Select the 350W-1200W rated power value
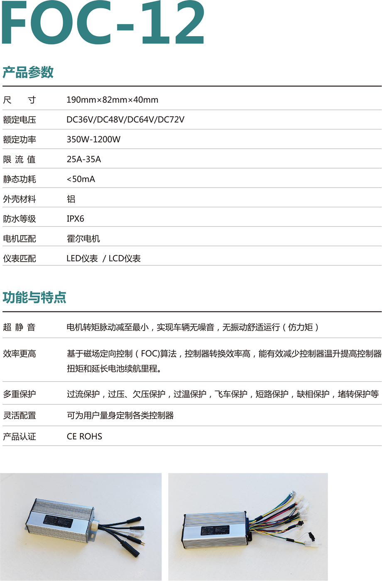 pos(93,140)
